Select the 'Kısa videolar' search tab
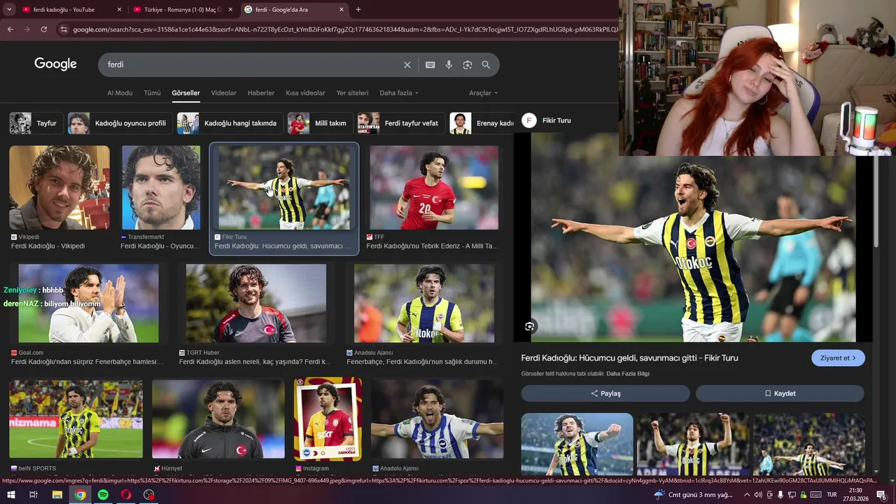The image size is (896, 504). point(305,93)
